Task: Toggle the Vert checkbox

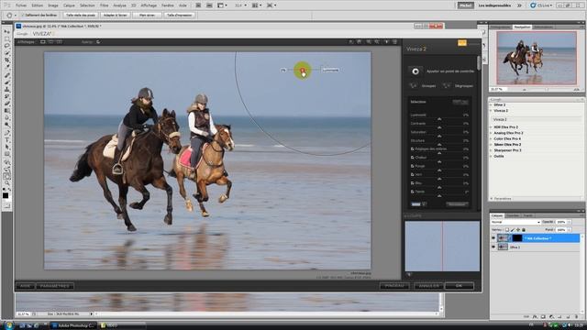Action: click(412, 175)
